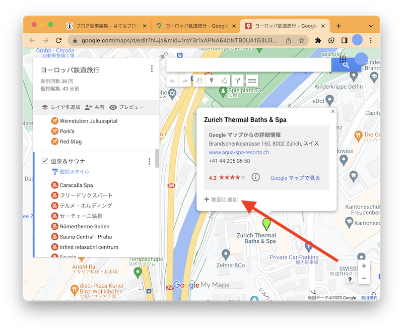Click the AnaMiRa restaurant map label
This screenshot has width=403, height=331.
[x=84, y=267]
